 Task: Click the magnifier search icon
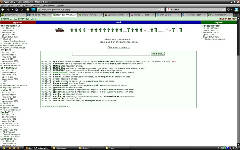pos(223,10)
